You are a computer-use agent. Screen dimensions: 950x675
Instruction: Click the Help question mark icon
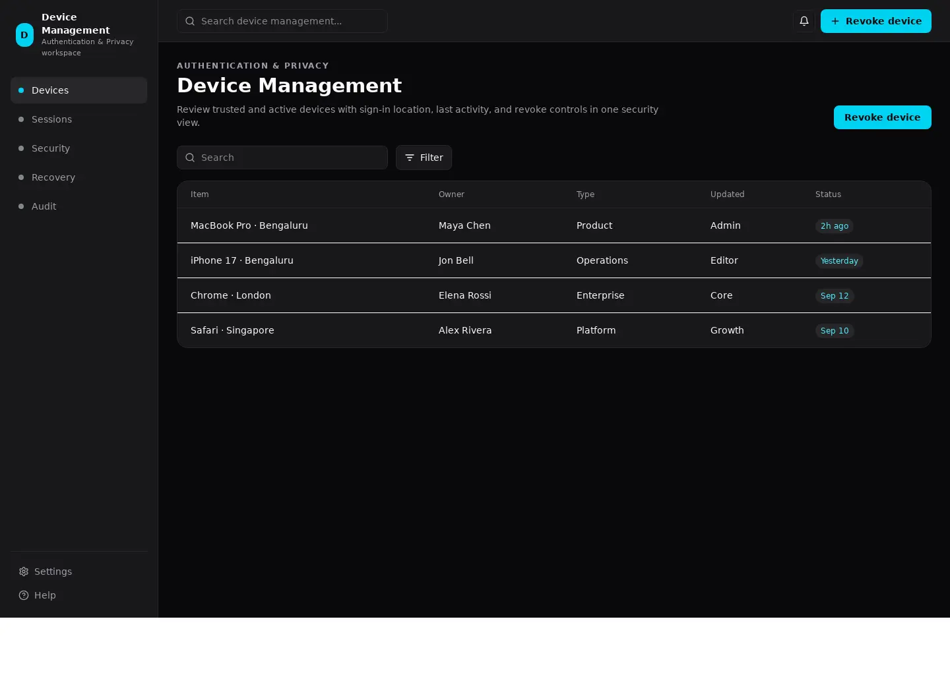[24, 595]
